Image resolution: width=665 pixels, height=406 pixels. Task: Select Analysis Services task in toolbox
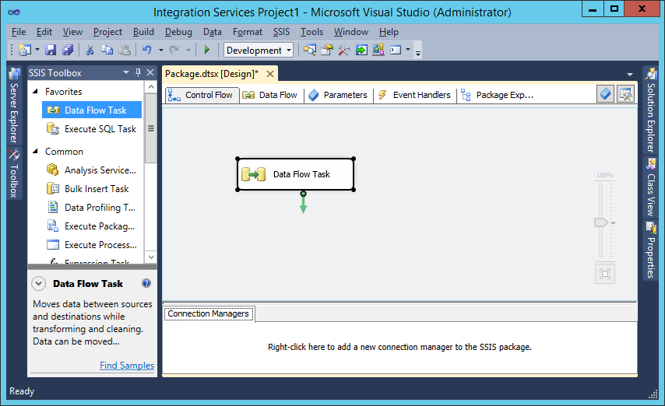[x=92, y=170]
